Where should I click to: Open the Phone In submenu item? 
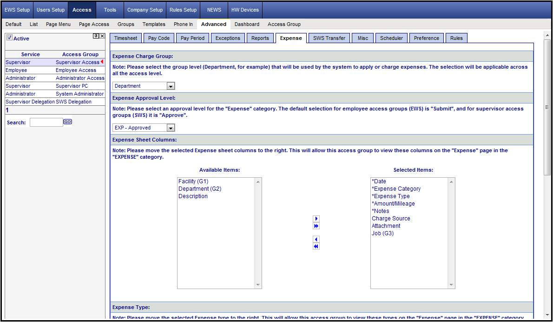pos(183,24)
